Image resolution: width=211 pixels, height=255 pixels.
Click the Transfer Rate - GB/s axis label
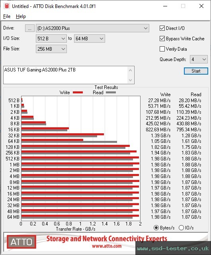[x=76, y=229]
